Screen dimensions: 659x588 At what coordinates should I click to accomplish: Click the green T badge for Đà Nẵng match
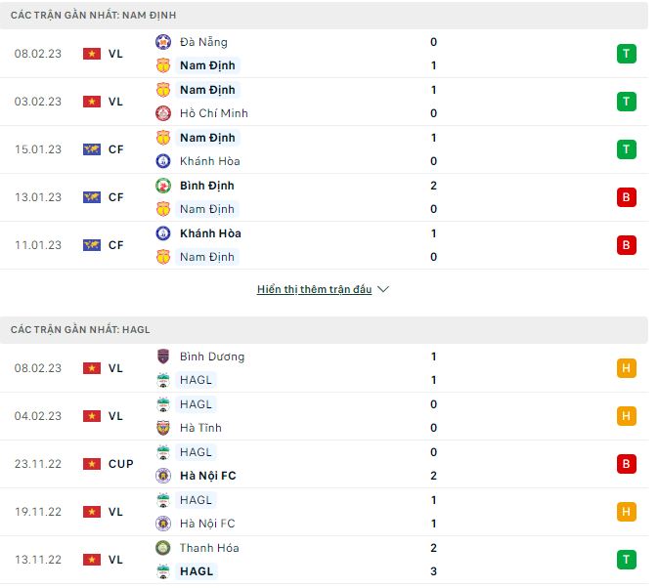pyautogui.click(x=627, y=54)
